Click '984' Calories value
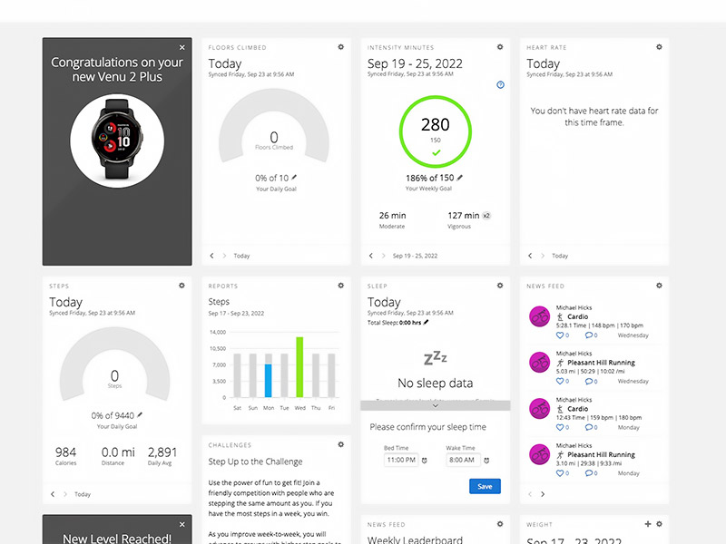The height and width of the screenshot is (544, 726). 65,452
